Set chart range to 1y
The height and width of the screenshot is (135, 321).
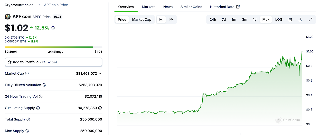point(255,19)
